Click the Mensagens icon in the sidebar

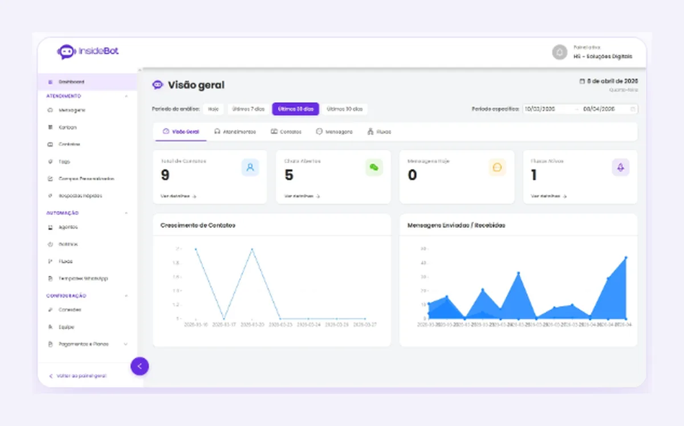tap(50, 110)
